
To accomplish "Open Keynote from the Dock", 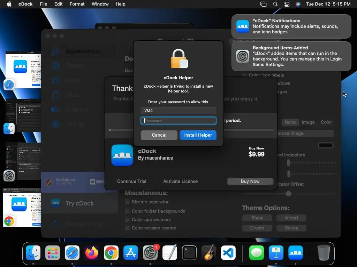I will pyautogui.click(x=276, y=253).
